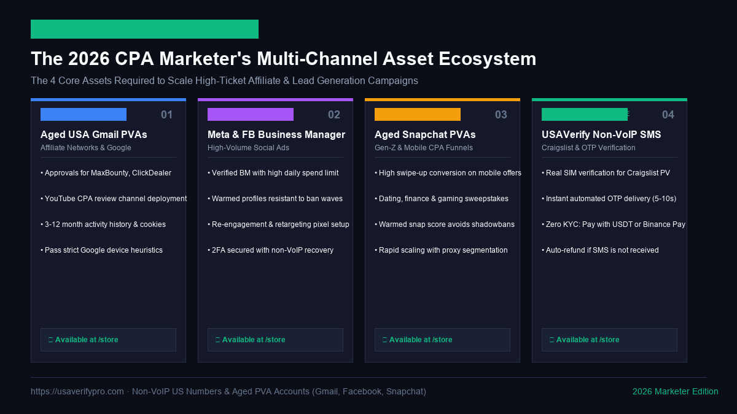Click 'Available at /store' in Aged USA Gmail PVAs card
Image resolution: width=737 pixels, height=414 pixels.
[x=108, y=340]
